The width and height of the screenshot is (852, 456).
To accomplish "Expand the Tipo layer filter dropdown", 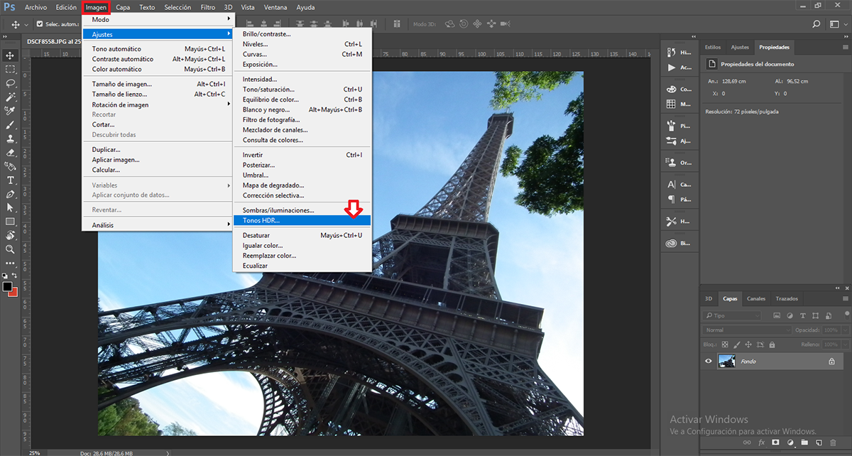I will 731,315.
